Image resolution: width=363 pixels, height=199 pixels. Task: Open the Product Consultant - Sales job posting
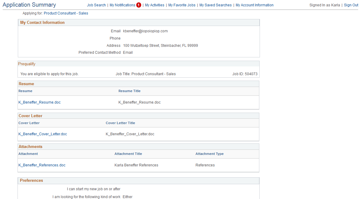pos(66,13)
